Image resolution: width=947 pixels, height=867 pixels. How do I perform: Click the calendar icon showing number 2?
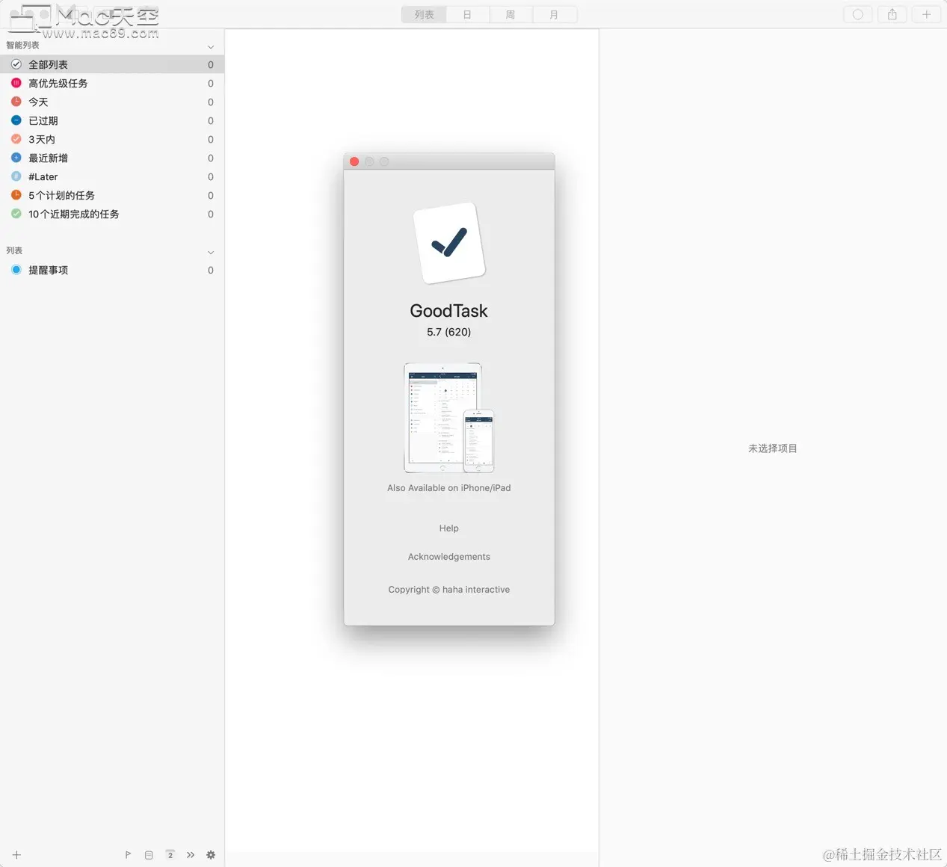tap(170, 854)
